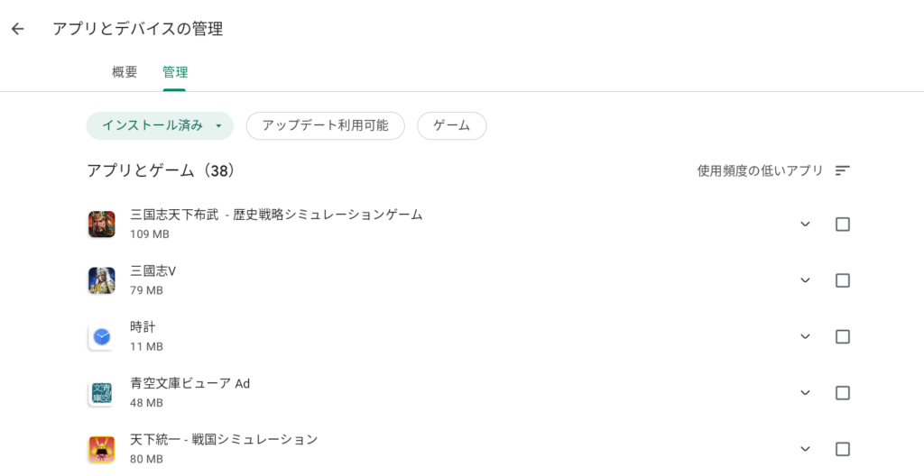The height and width of the screenshot is (476, 924).
Task: Open the インストール済み filter dropdown
Action: [x=160, y=125]
